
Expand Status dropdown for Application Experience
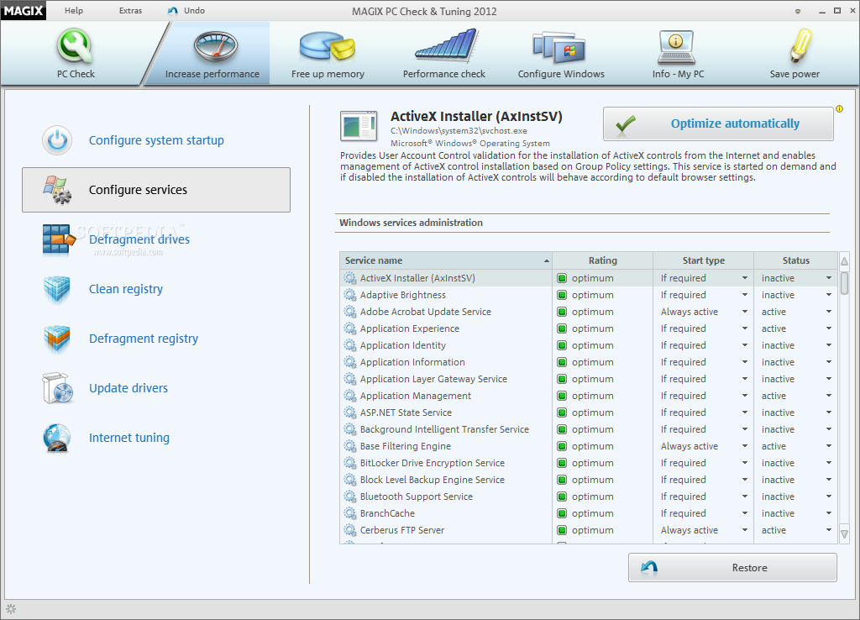[829, 328]
